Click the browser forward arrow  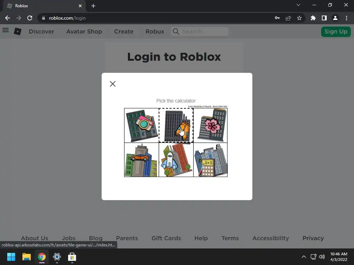pos(19,18)
